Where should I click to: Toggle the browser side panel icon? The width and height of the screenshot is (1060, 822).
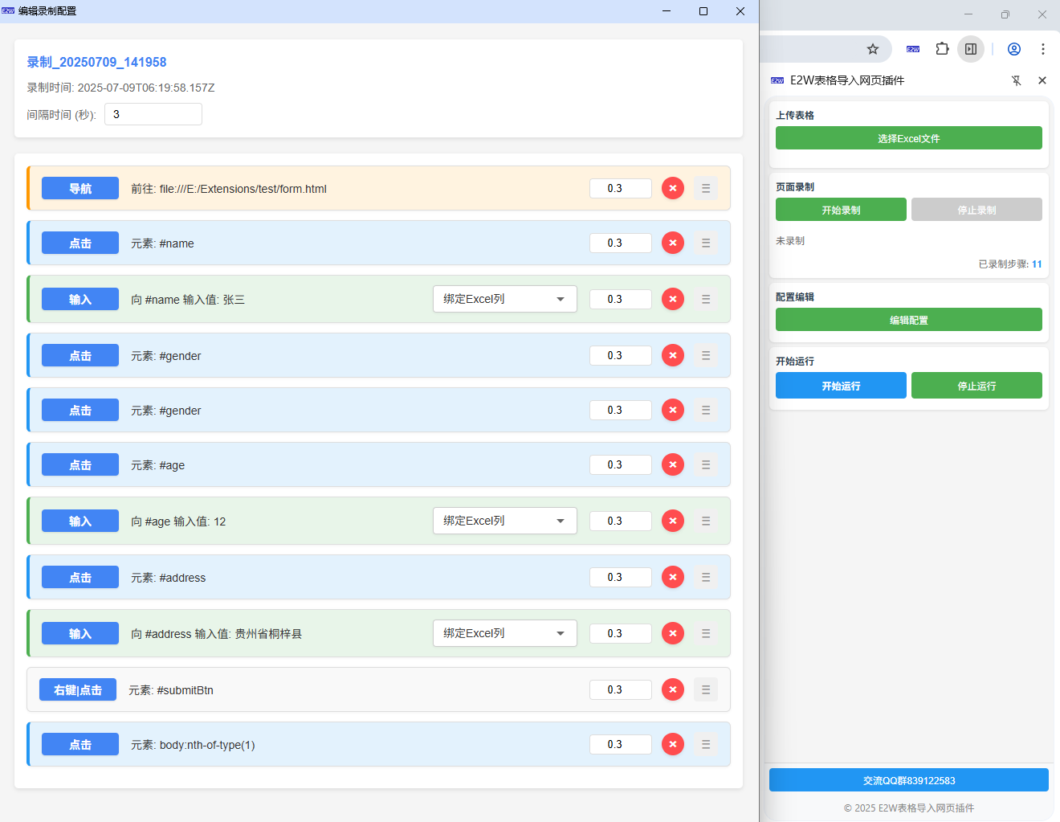pos(971,49)
